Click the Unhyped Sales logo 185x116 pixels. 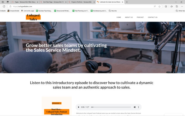(x=33, y=17)
